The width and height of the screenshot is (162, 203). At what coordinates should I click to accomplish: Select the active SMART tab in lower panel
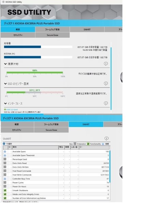(86, 124)
